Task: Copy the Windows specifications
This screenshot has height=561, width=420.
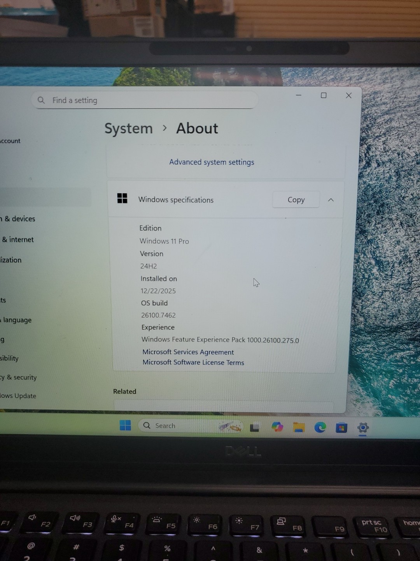Action: coord(296,199)
